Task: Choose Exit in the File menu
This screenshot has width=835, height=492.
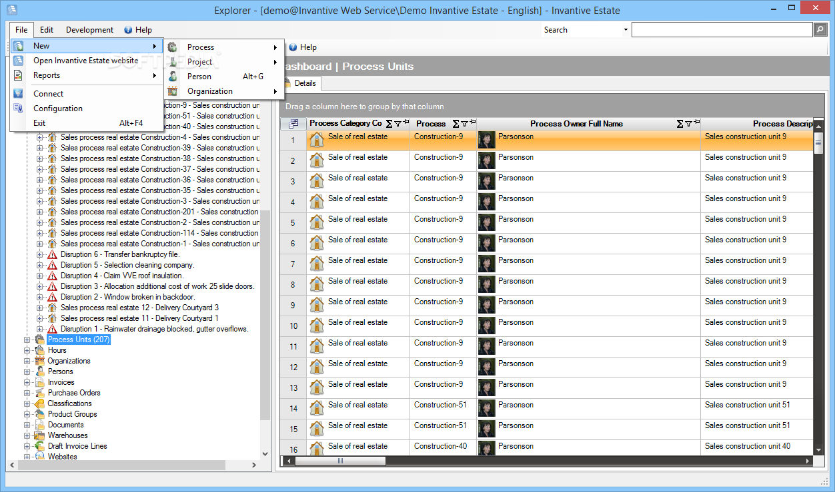Action: point(87,123)
